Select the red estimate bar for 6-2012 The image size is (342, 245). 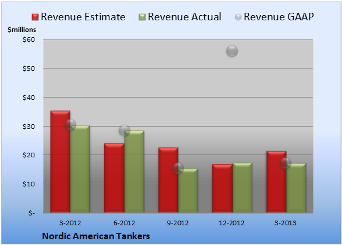tap(114, 178)
